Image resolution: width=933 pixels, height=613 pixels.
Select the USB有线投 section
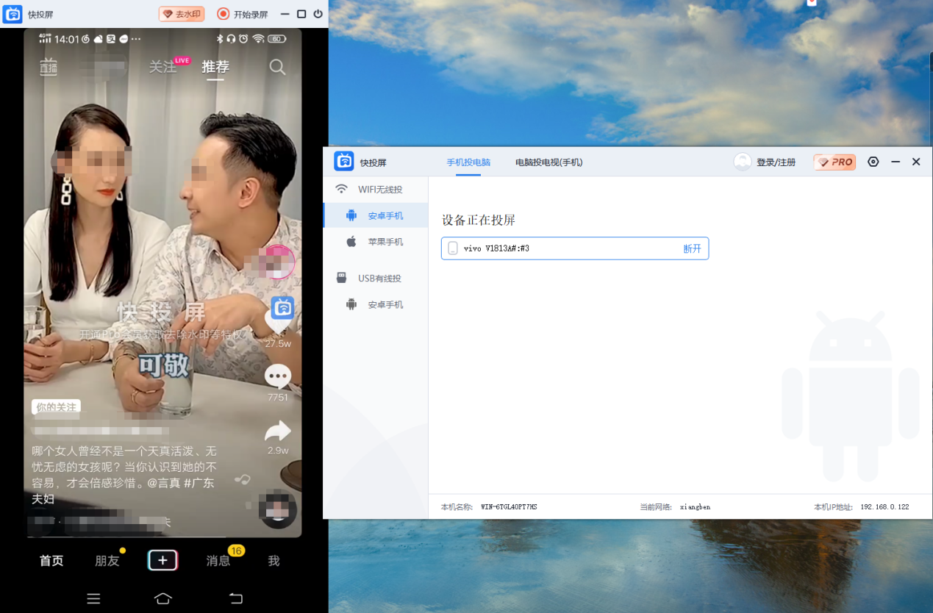click(376, 279)
